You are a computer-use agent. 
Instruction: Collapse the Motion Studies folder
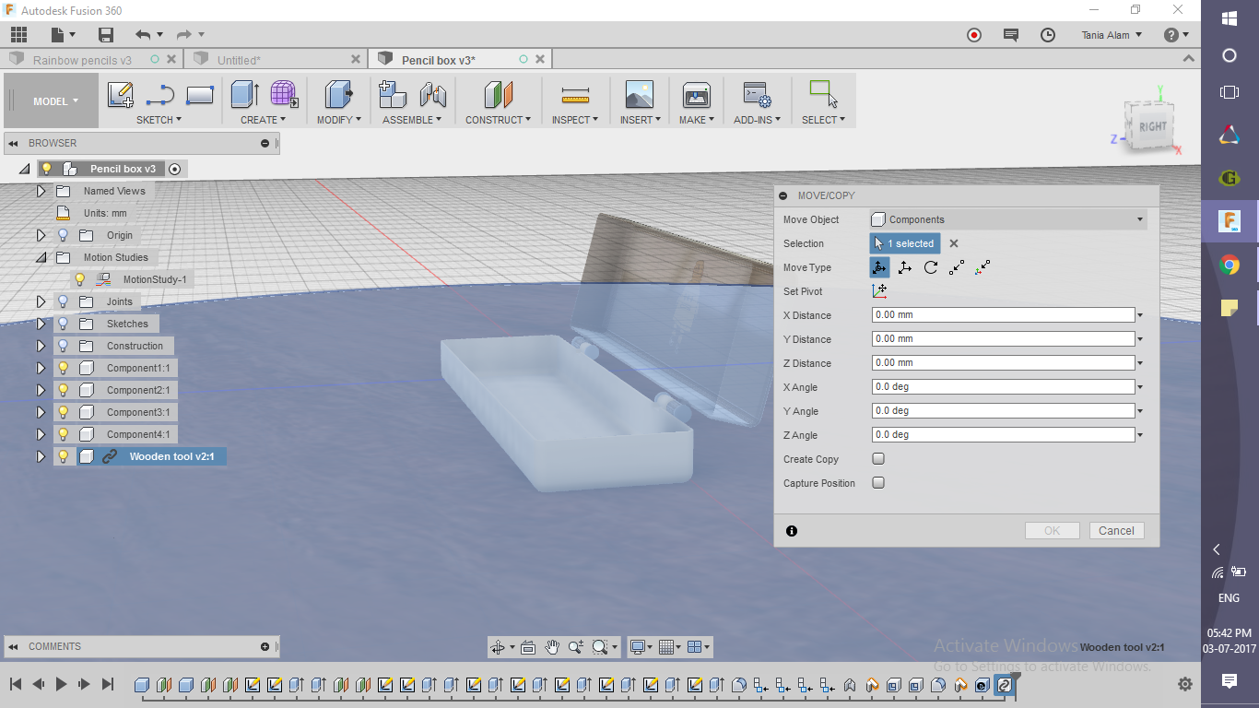tap(41, 257)
